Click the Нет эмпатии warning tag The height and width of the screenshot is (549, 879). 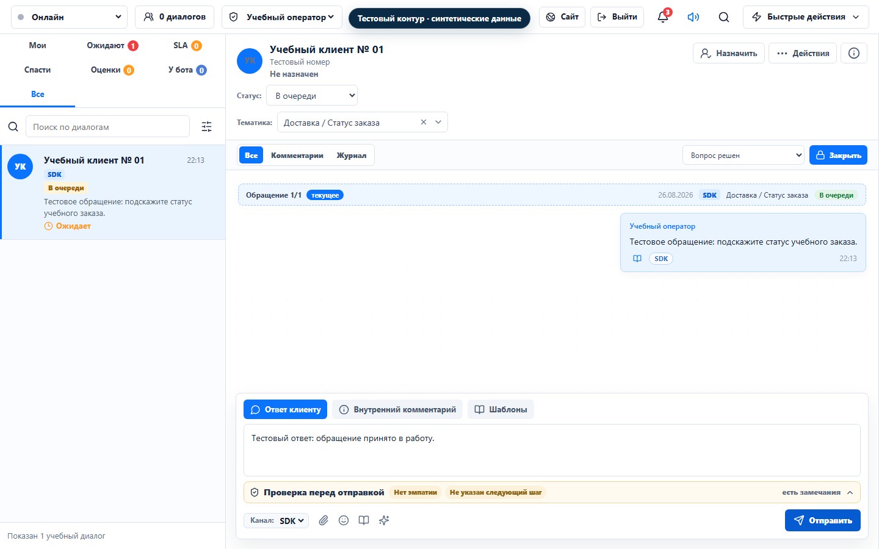pyautogui.click(x=415, y=492)
